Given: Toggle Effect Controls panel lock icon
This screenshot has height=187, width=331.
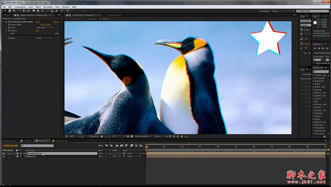Looking at the screenshot, I should (18, 15).
